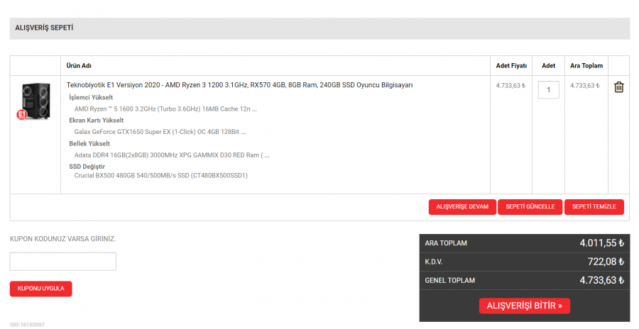Select the 'GENEL TOPLAM' label in summary
The height and width of the screenshot is (329, 639).
pos(450,281)
